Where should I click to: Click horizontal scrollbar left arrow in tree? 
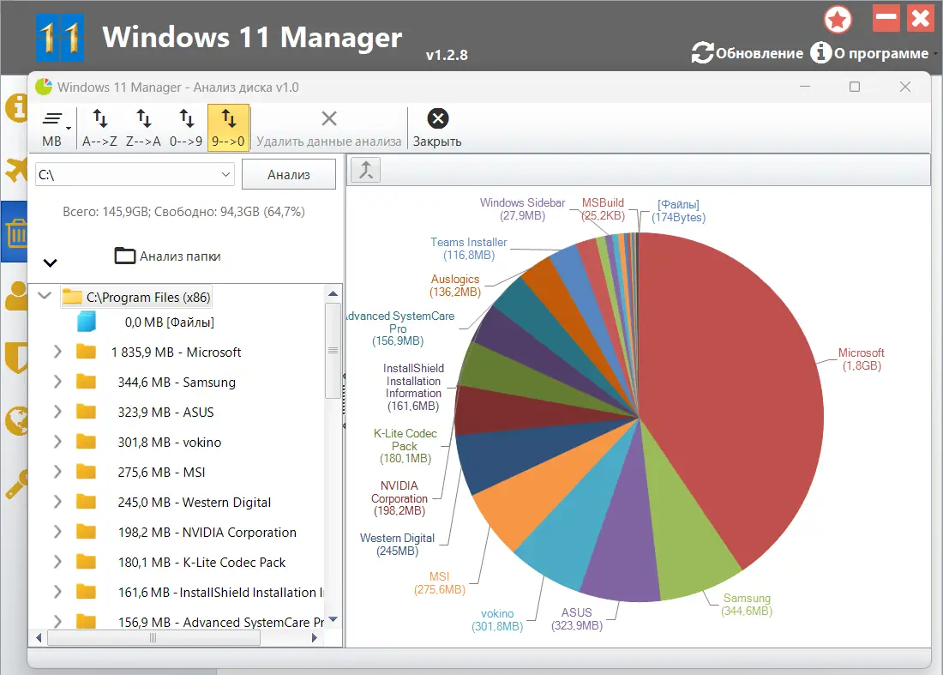[x=39, y=638]
